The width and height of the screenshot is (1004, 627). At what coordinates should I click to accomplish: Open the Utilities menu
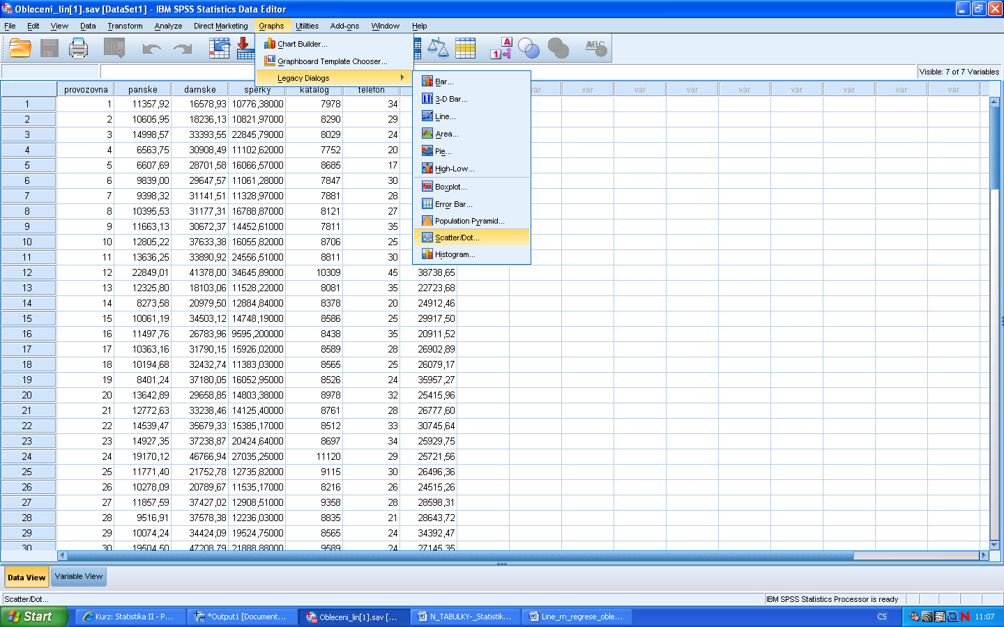[307, 26]
